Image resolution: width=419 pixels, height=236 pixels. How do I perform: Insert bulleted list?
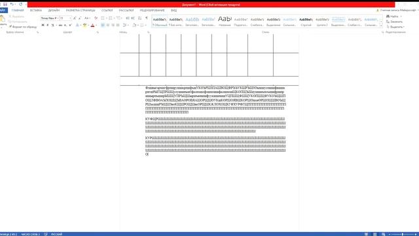tap(103, 18)
